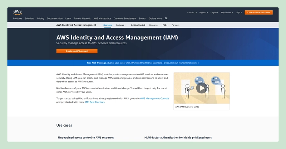Click Sign In
The width and height of the screenshot is (286, 149).
click(239, 12)
